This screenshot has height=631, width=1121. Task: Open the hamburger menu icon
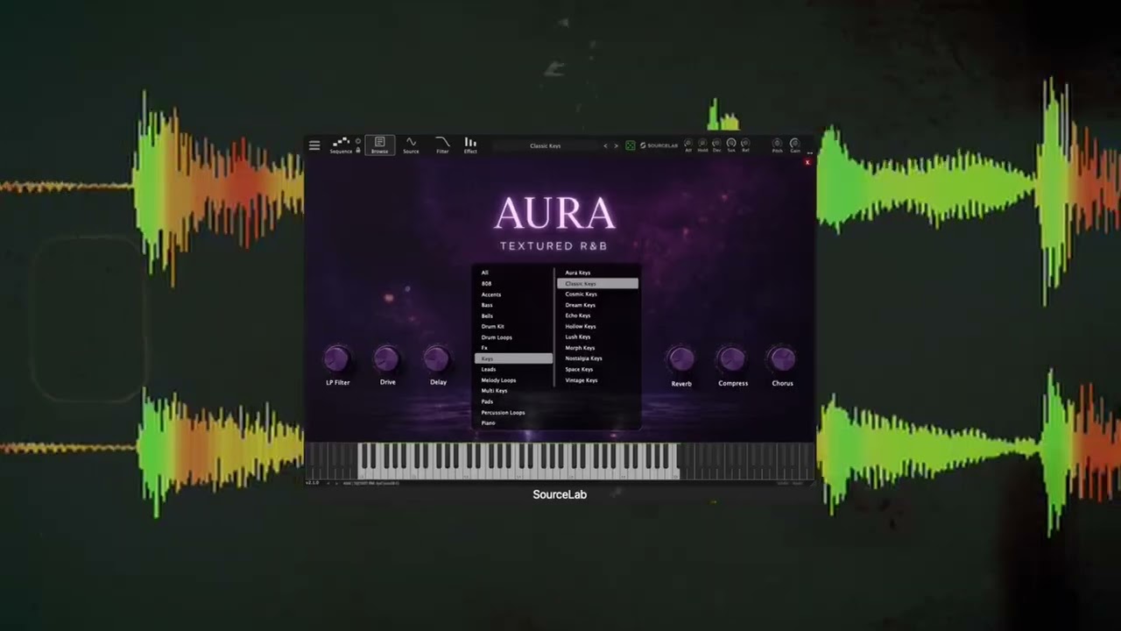pyautogui.click(x=314, y=145)
